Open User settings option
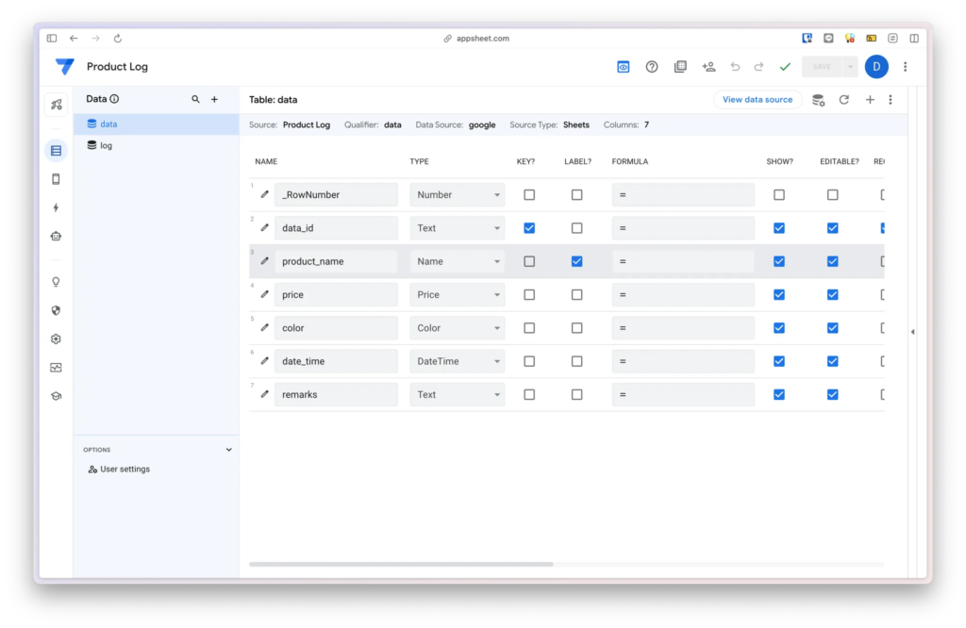The height and width of the screenshot is (628, 966). tap(119, 470)
